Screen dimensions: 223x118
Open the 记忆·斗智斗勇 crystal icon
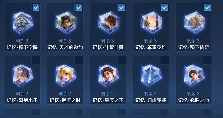(108, 23)
